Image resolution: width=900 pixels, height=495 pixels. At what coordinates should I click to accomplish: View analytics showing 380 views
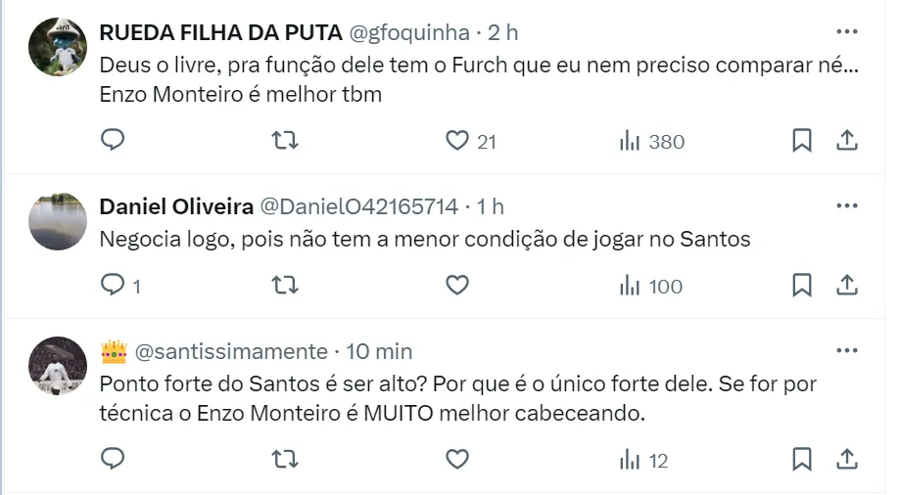(x=652, y=141)
